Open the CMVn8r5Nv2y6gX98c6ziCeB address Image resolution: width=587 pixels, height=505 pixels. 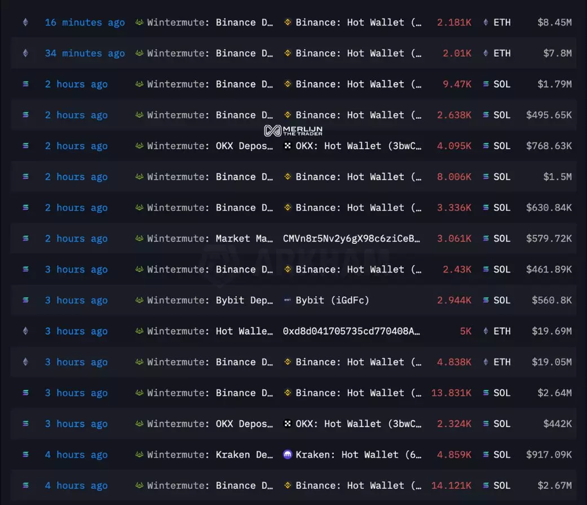(351, 238)
